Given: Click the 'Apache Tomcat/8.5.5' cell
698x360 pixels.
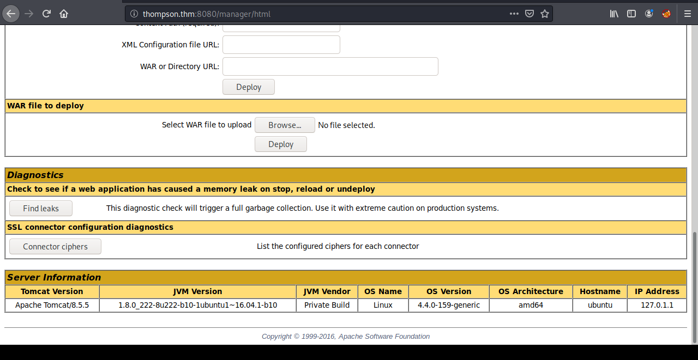Looking at the screenshot, I should 52,305.
